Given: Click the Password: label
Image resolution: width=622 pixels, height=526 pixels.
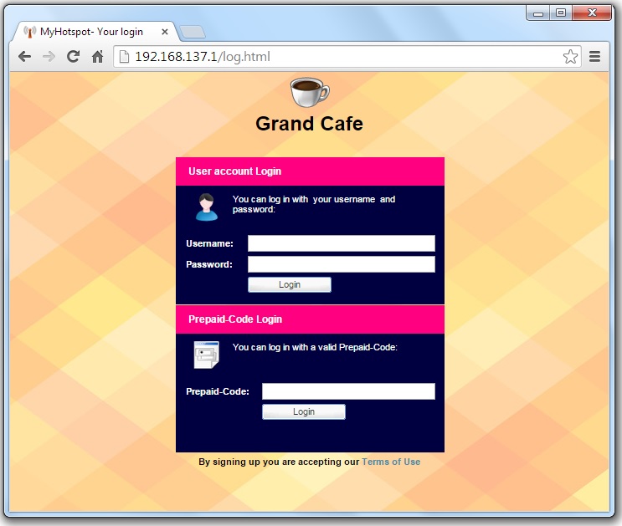Looking at the screenshot, I should tap(209, 264).
